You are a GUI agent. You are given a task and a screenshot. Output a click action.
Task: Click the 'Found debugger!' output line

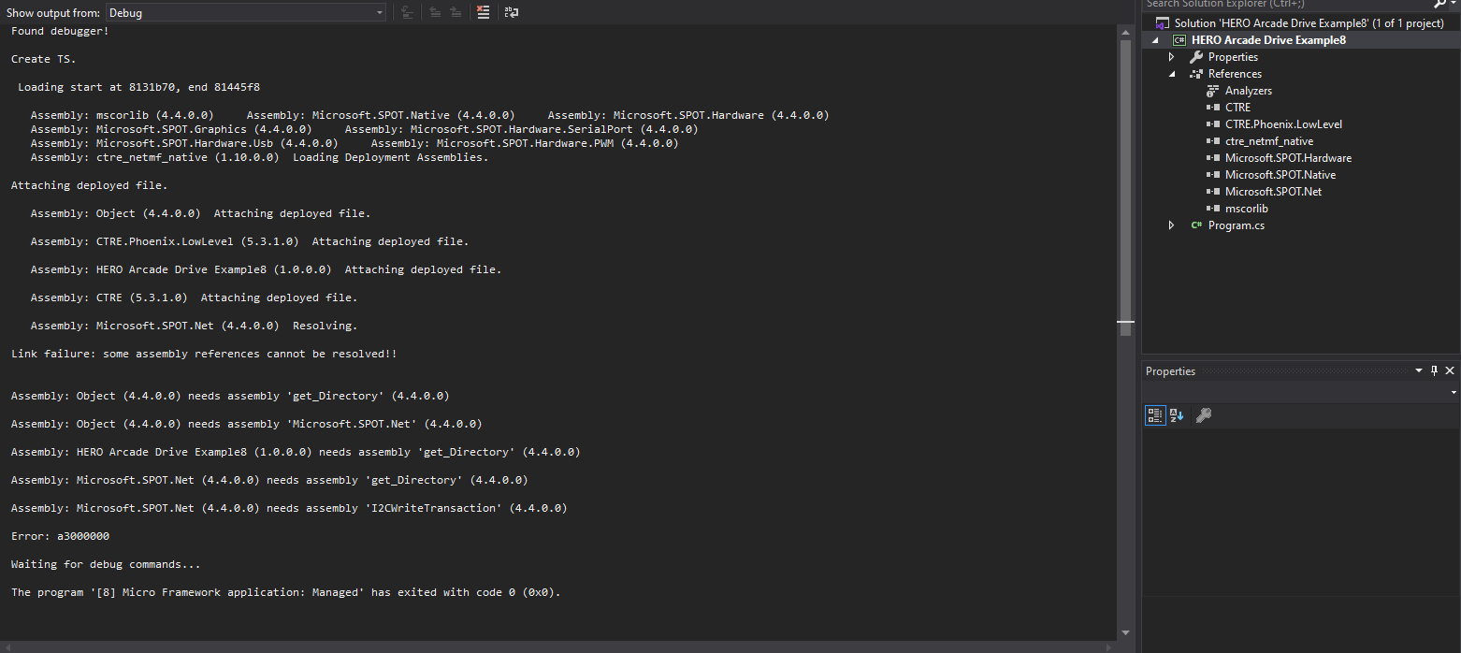tap(60, 31)
